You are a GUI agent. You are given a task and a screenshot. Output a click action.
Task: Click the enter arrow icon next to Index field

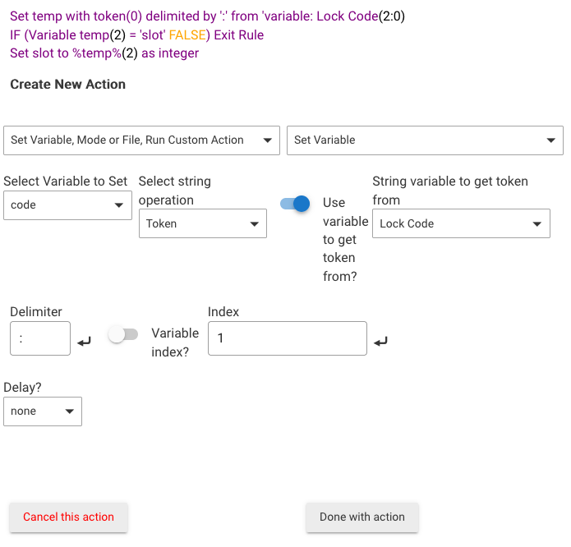tap(381, 342)
